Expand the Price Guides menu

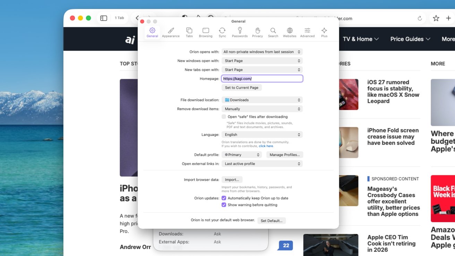pyautogui.click(x=410, y=39)
